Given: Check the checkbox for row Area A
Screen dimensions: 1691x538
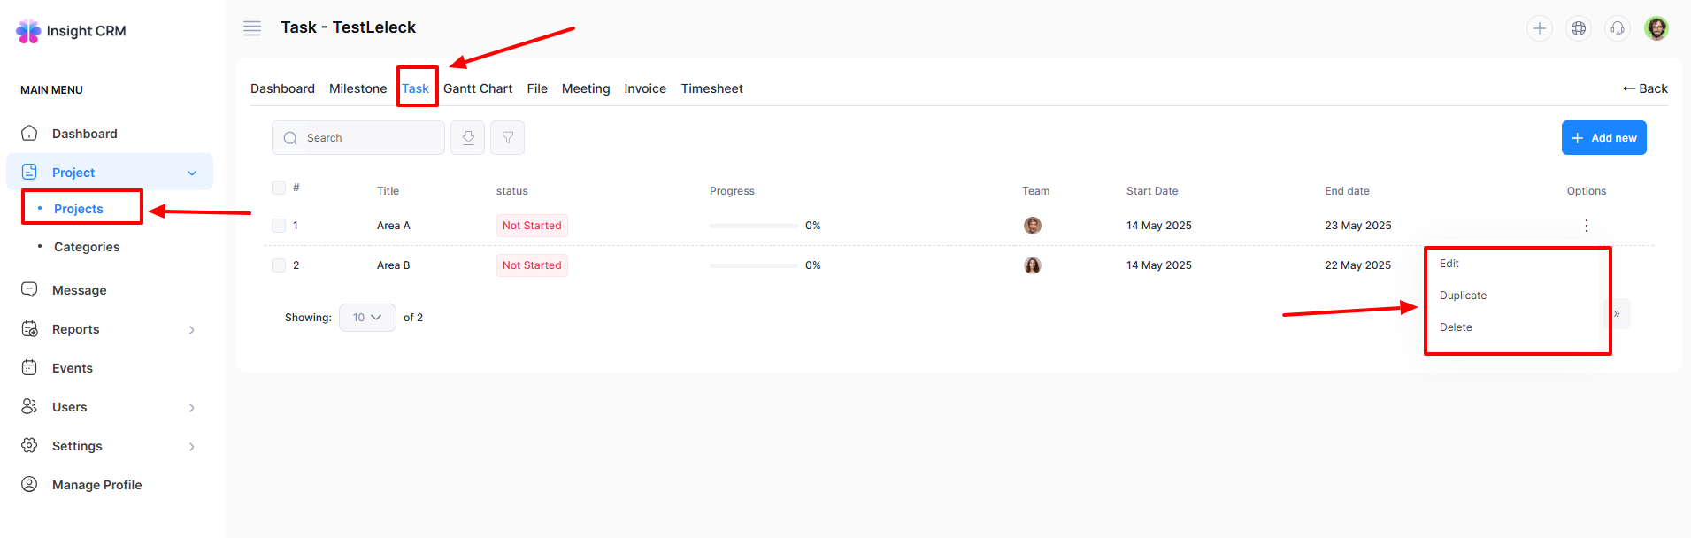Looking at the screenshot, I should (x=279, y=226).
